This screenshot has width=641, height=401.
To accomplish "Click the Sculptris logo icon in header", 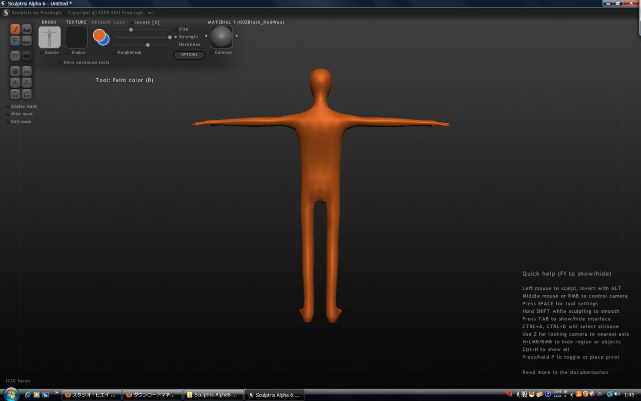I will click(6, 13).
